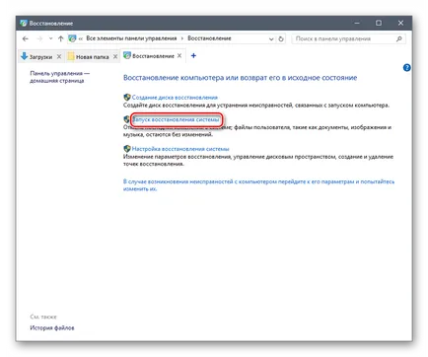
Task: Click the forward navigation arrow
Action: 39,38
